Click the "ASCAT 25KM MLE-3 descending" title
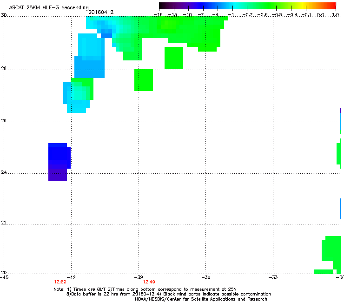This screenshot has height=302, width=344. point(49,7)
